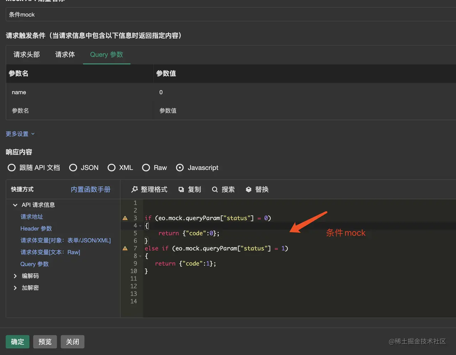Insert 请求地址 shortcut

pyautogui.click(x=32, y=217)
